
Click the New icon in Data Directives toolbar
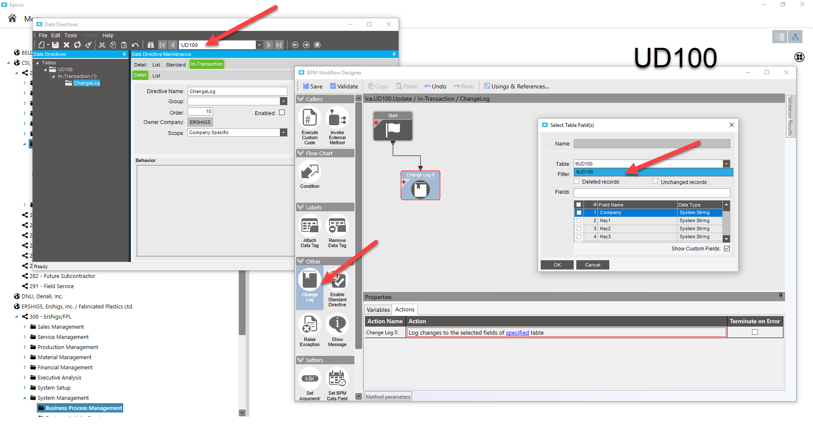41,45
